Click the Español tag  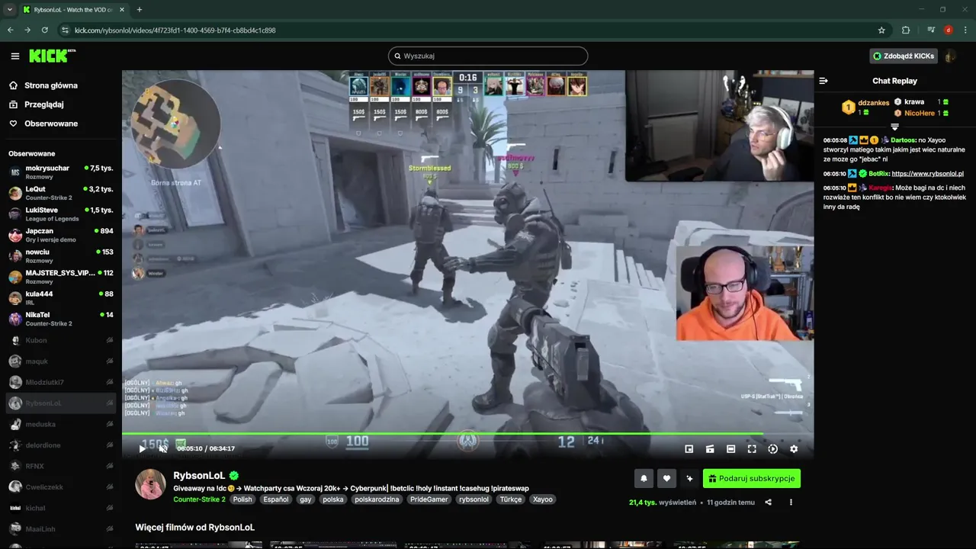[275, 499]
